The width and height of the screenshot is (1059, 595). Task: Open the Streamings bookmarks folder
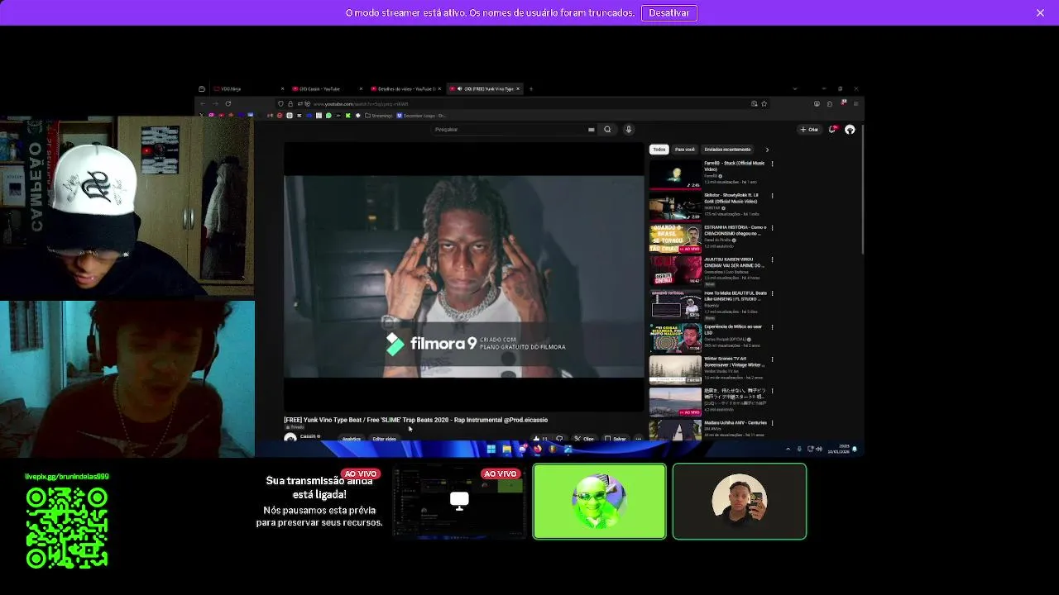(x=380, y=116)
